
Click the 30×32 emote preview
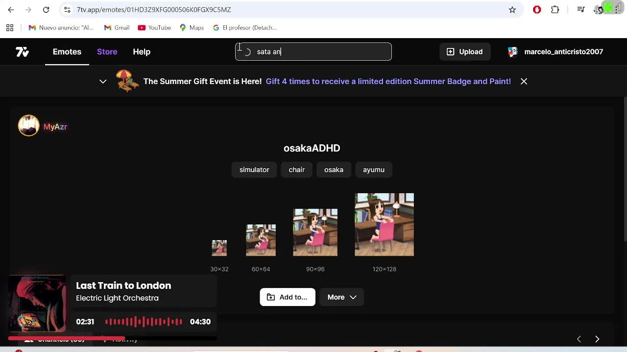click(x=219, y=248)
